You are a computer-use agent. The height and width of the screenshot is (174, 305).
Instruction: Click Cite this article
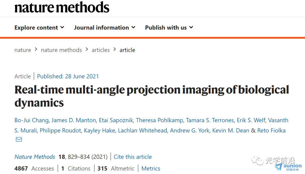point(133,157)
